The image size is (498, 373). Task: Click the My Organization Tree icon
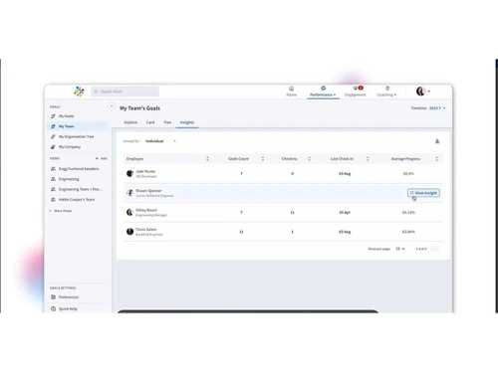pos(53,136)
